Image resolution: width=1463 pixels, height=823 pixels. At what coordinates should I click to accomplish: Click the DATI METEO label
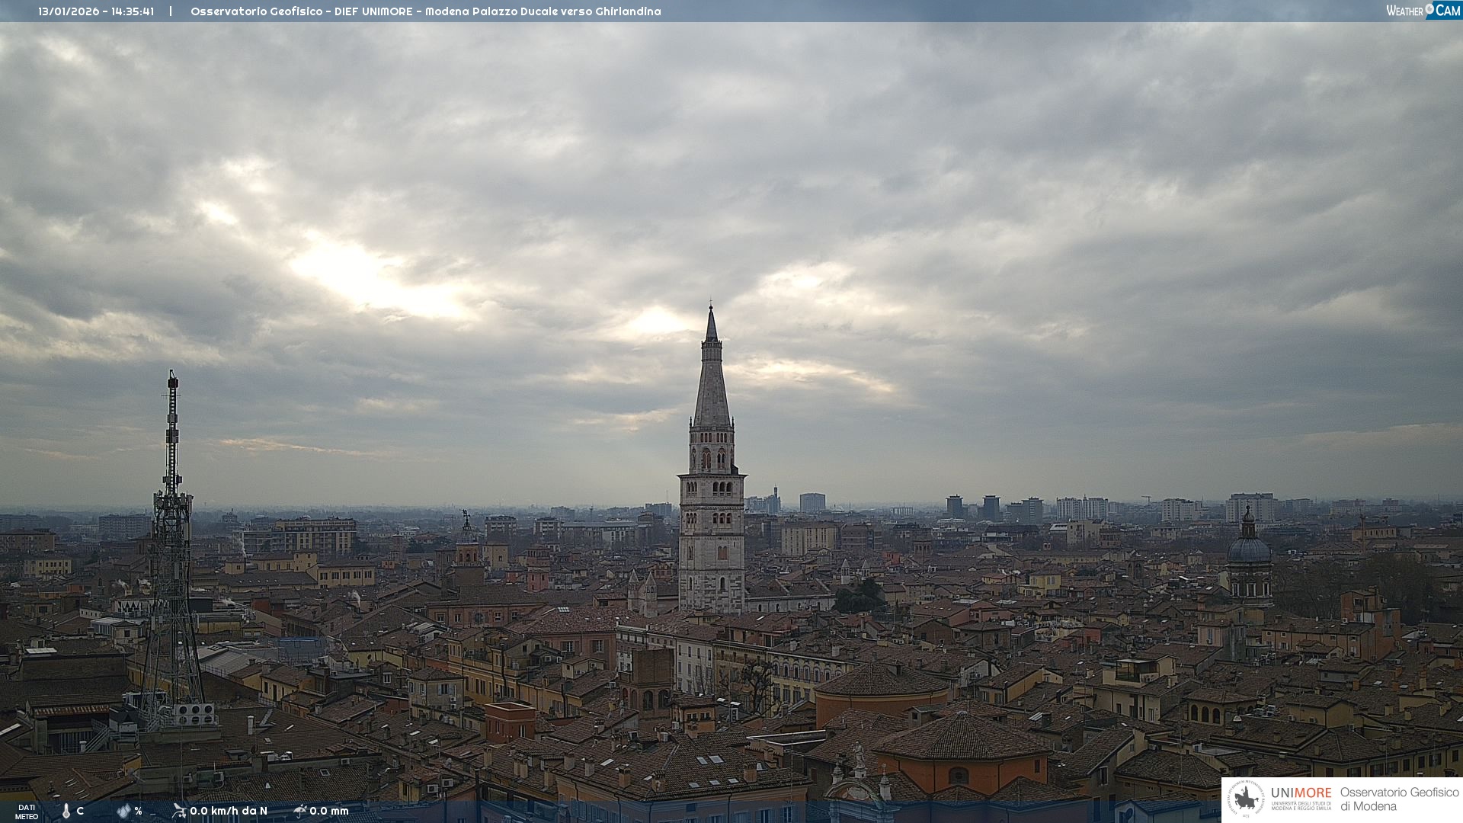click(27, 812)
